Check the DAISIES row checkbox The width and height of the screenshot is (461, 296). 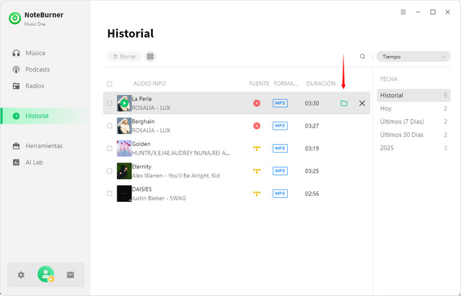[x=109, y=193]
